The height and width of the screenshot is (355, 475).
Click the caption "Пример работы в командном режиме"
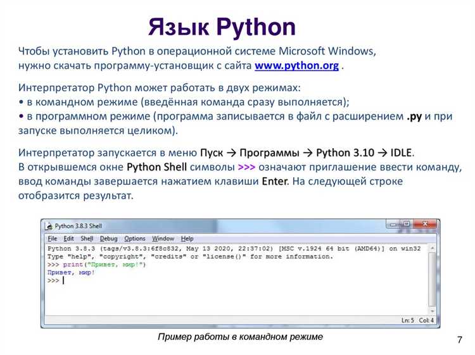(x=240, y=337)
